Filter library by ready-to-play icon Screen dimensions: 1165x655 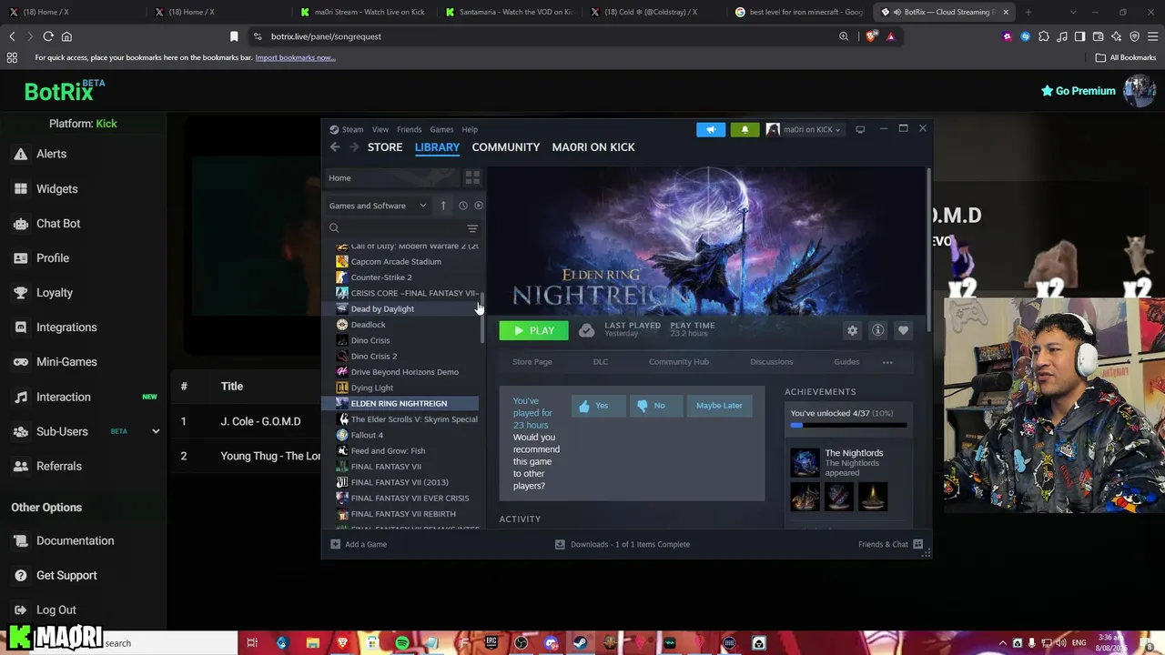tap(479, 206)
